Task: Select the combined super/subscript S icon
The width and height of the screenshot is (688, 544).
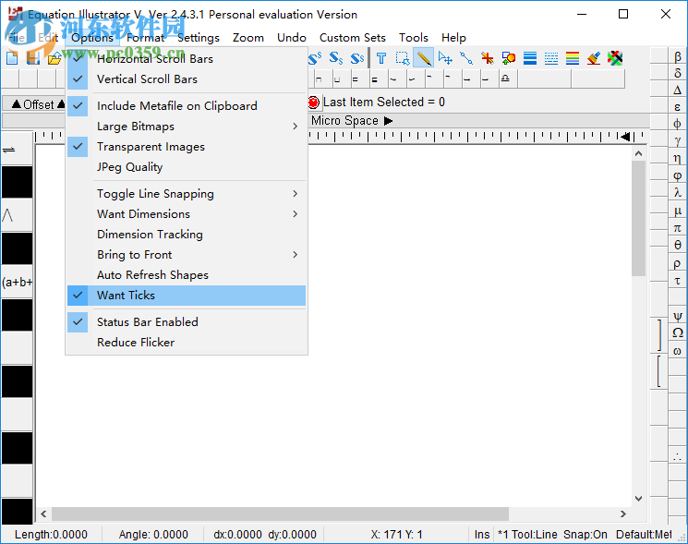Action: [x=357, y=58]
